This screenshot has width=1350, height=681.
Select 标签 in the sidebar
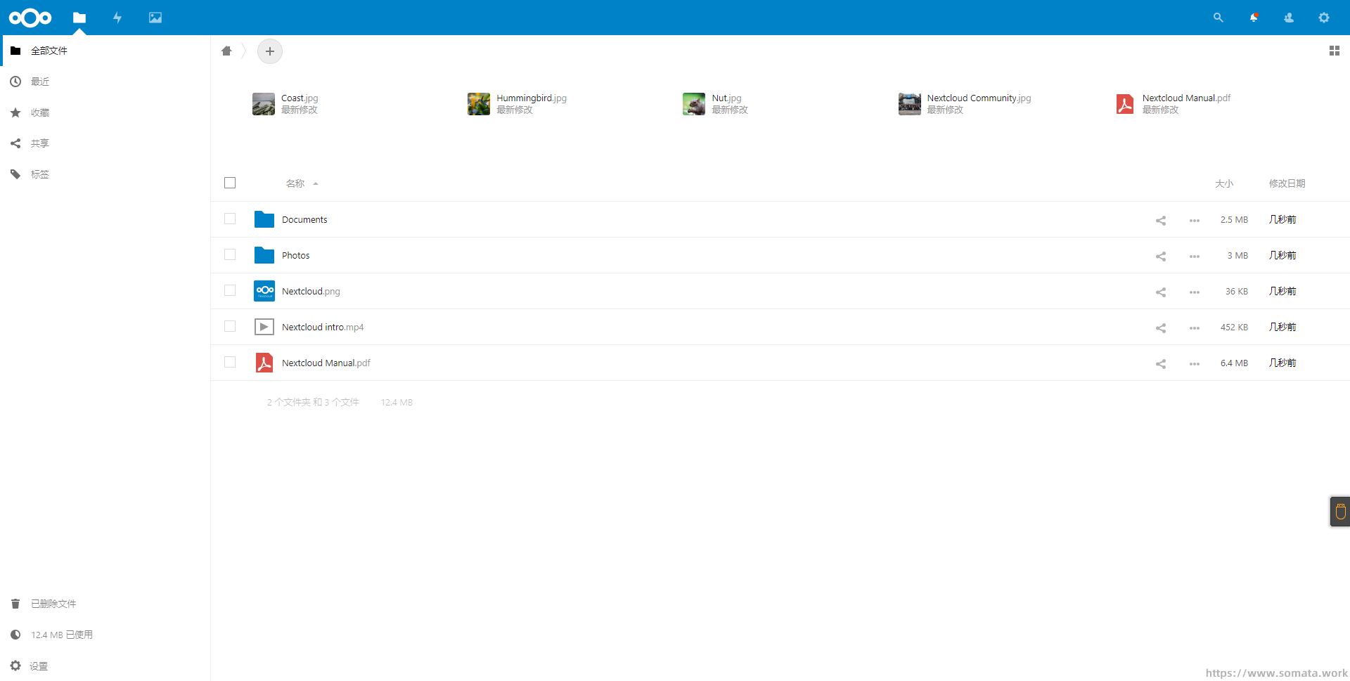(105, 174)
